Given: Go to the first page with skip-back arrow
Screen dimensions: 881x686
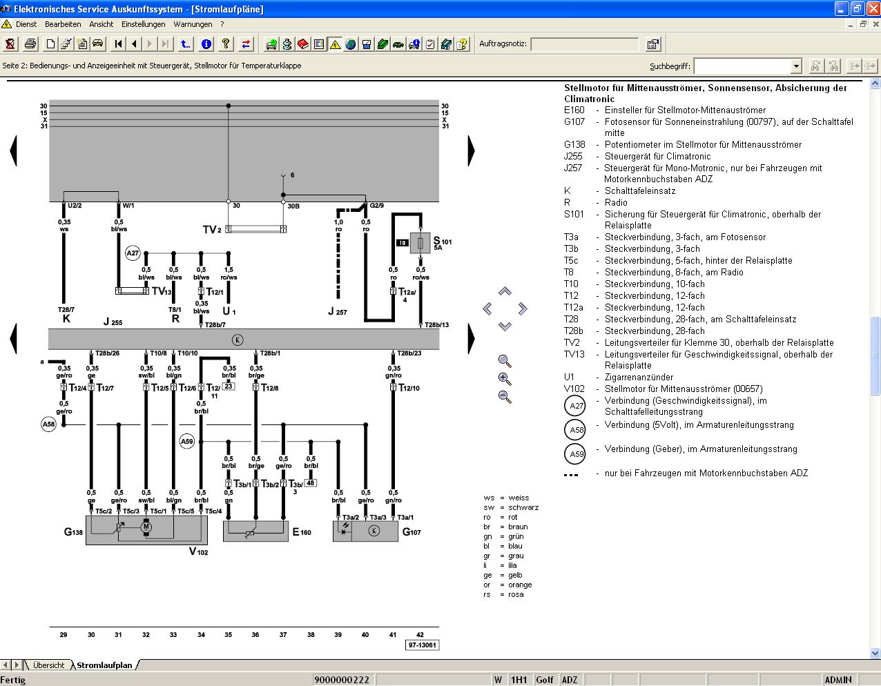Looking at the screenshot, I should tap(119, 44).
